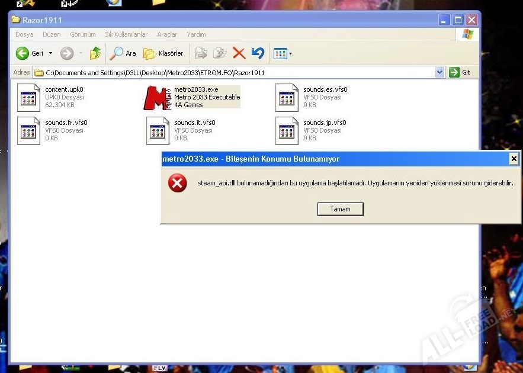Screen dimensions: 523x373
Task: Select the content.upk0 file
Action: click(x=28, y=97)
